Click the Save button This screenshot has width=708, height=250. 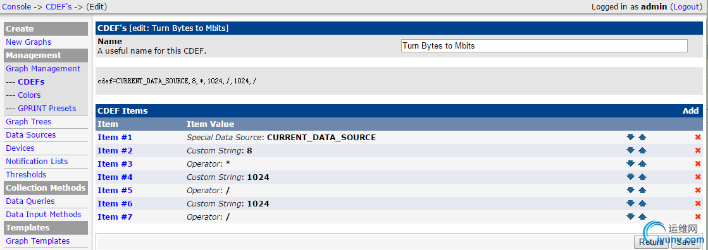click(686, 242)
